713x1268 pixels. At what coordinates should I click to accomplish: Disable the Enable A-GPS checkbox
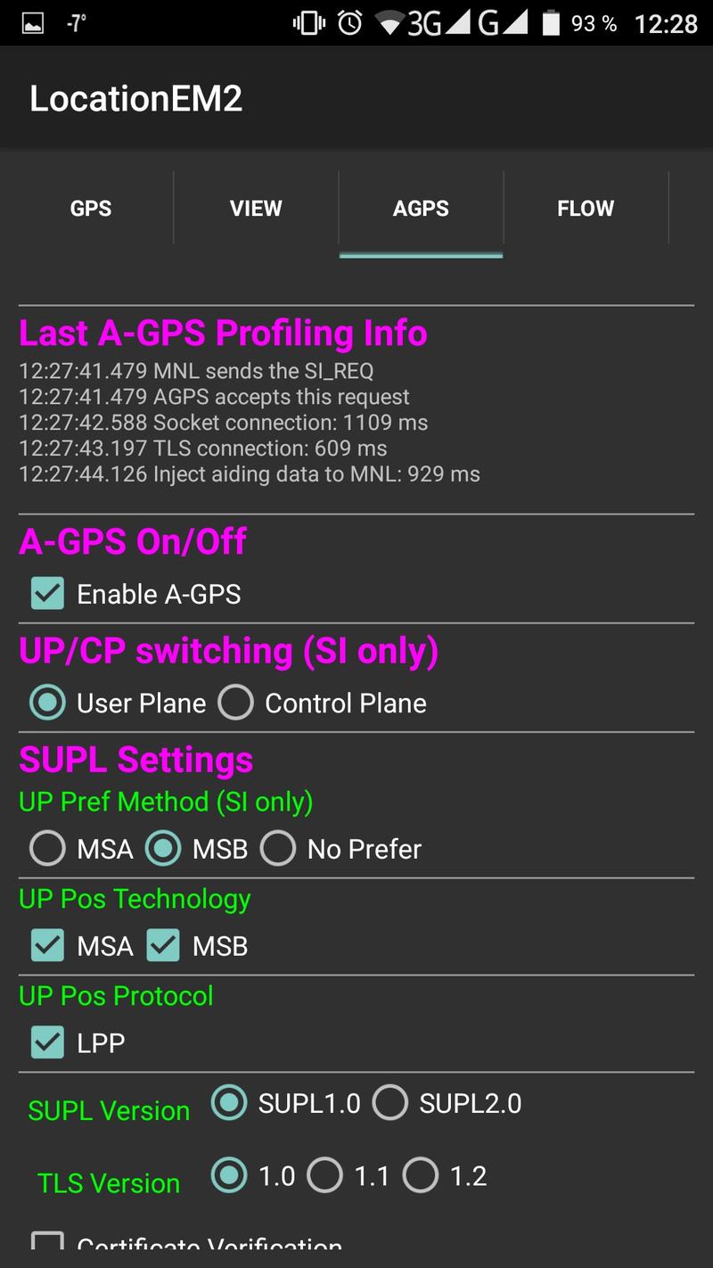(47, 594)
